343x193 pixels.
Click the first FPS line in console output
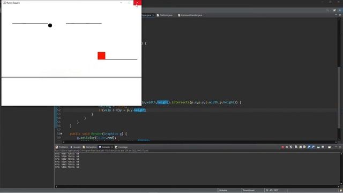click(x=67, y=154)
